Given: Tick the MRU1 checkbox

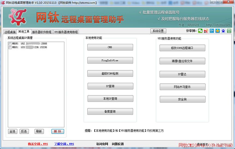Looking at the screenshot, I should (10, 47).
